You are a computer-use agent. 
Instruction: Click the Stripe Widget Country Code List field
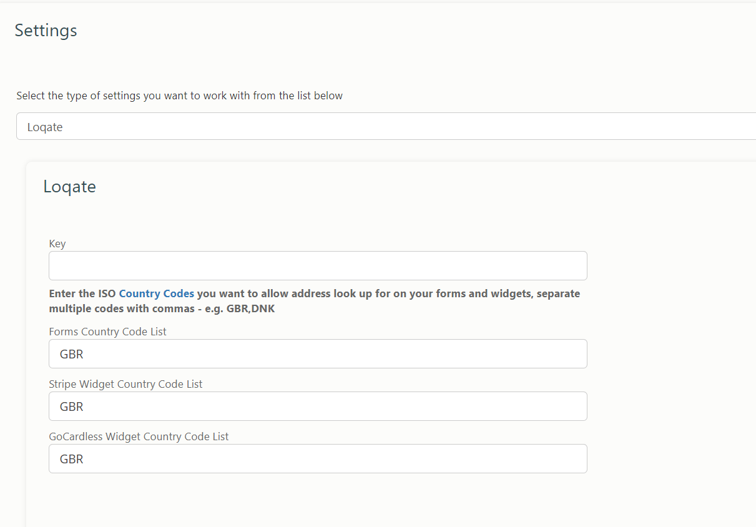318,406
